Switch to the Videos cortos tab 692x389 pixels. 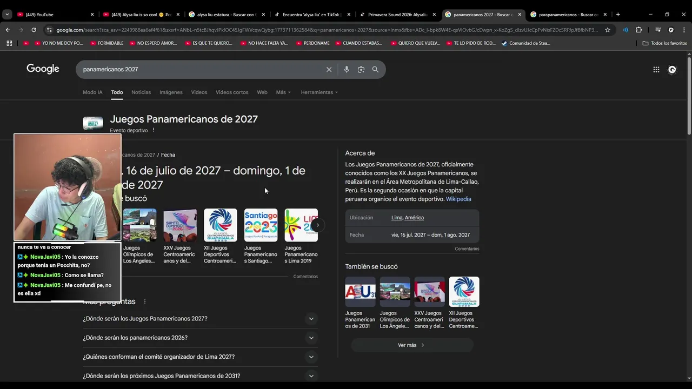tap(232, 92)
